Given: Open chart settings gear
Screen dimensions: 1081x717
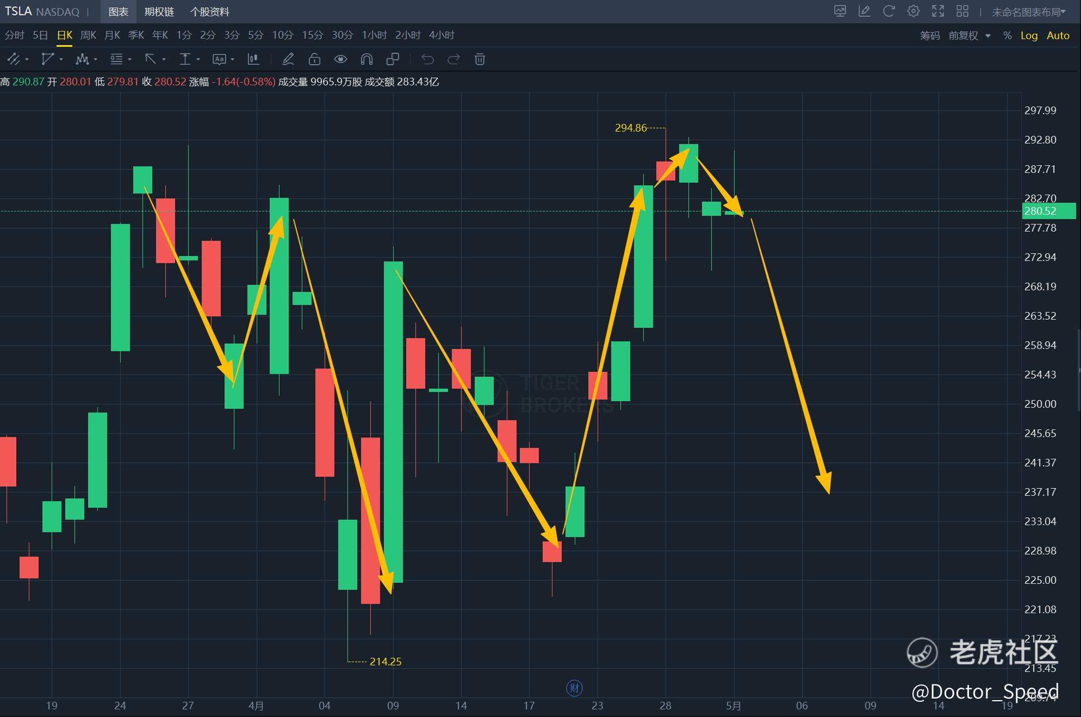Looking at the screenshot, I should pyautogui.click(x=914, y=11).
